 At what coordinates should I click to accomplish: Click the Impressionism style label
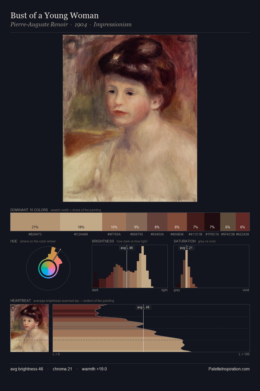(x=112, y=25)
